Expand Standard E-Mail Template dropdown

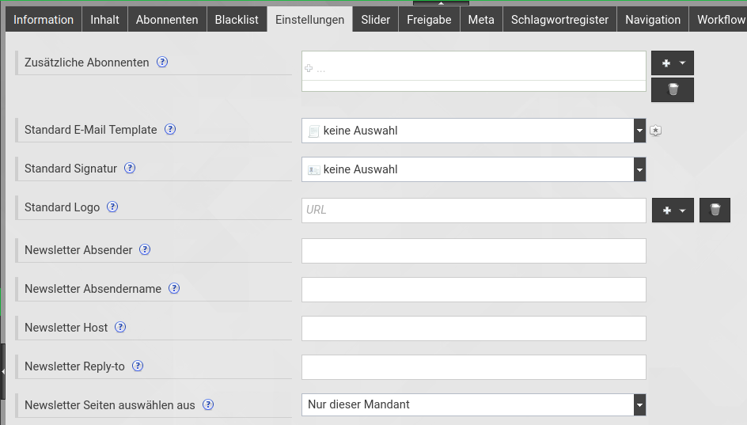639,131
